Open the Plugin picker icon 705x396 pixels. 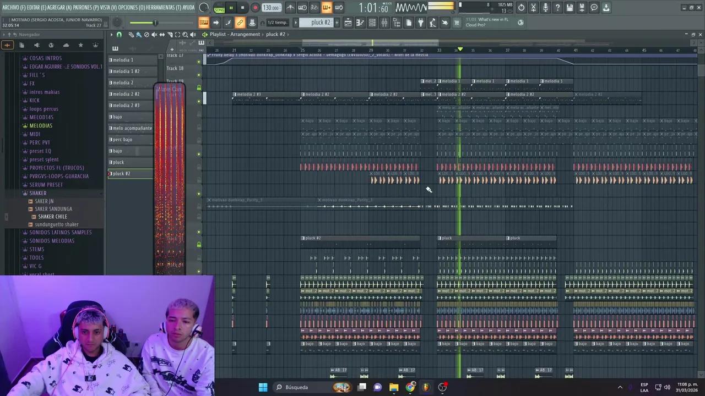420,23
